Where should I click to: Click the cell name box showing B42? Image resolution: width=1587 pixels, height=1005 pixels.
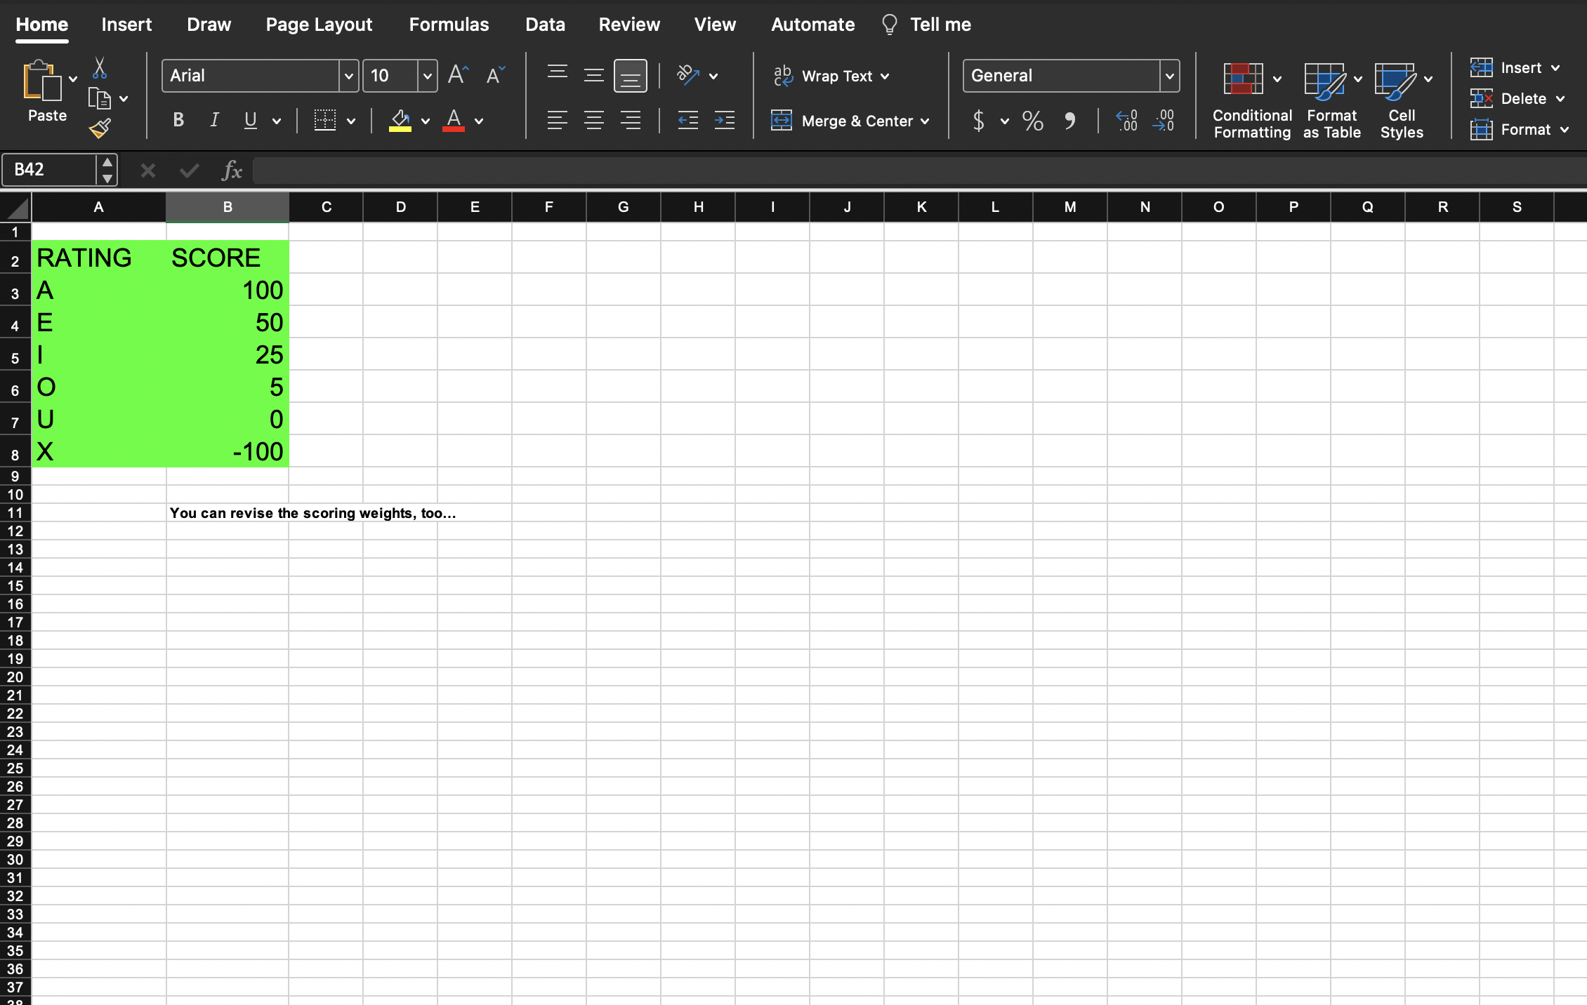click(x=52, y=170)
